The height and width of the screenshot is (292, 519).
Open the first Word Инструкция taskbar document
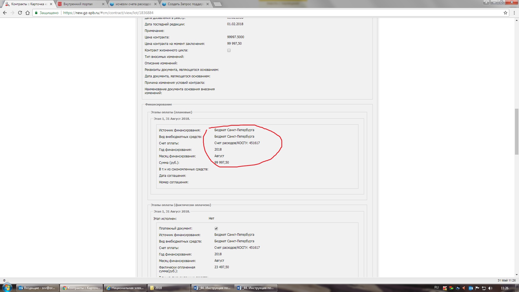coord(213,288)
